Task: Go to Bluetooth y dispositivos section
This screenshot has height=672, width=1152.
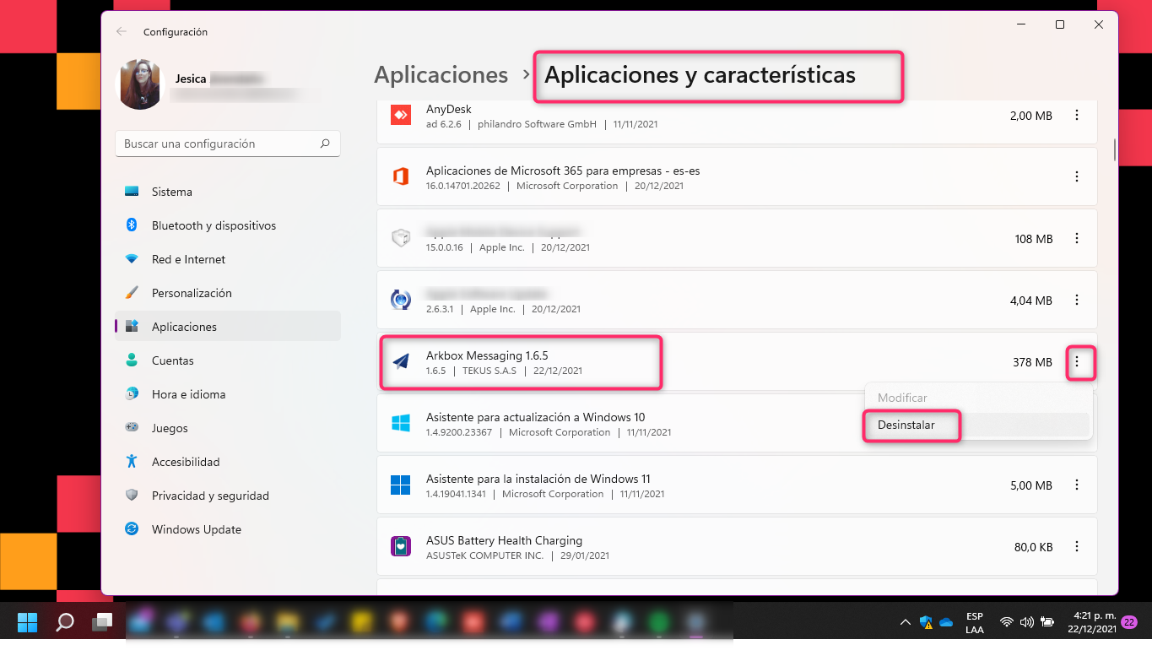Action: 214,225
